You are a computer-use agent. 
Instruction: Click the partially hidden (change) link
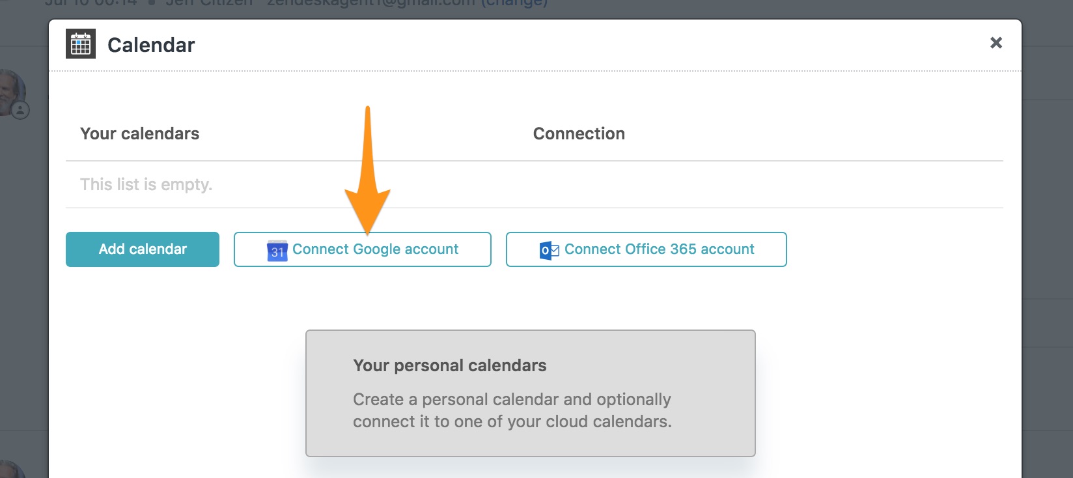(x=514, y=3)
